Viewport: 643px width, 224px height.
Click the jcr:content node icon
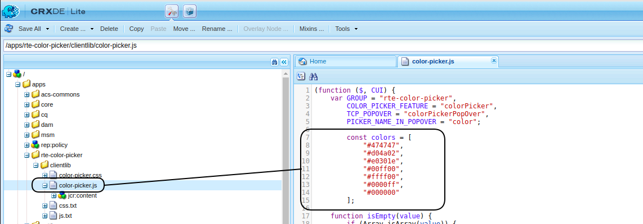(62, 195)
